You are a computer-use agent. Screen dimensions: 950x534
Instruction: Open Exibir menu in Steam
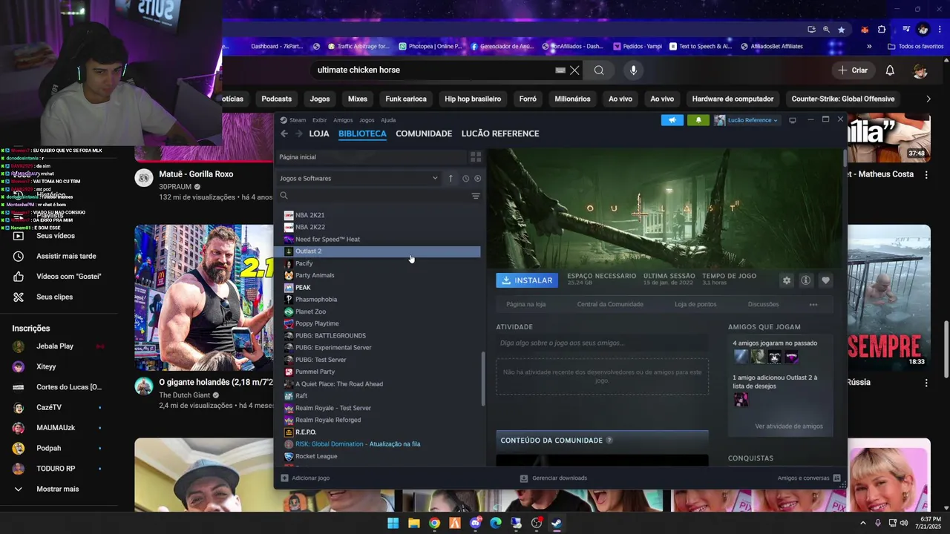319,120
